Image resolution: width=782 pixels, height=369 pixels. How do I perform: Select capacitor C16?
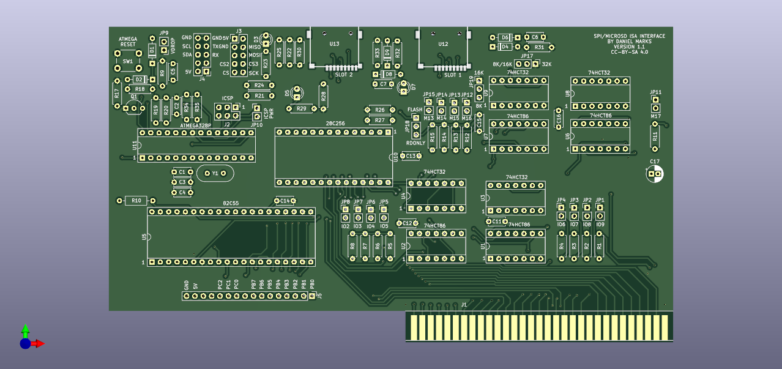558,119
